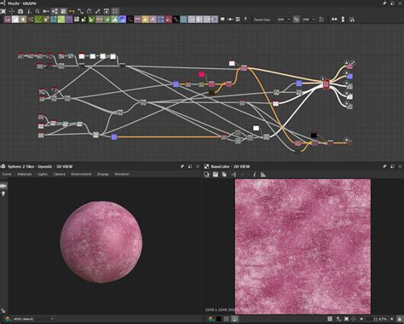Click the red node icon in the node toolbar

(169, 20)
